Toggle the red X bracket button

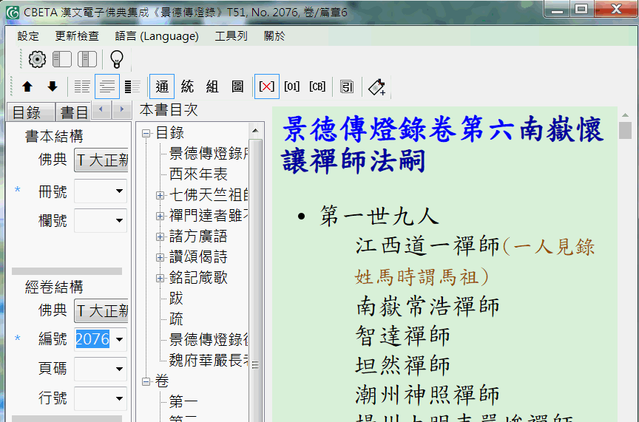click(x=267, y=86)
